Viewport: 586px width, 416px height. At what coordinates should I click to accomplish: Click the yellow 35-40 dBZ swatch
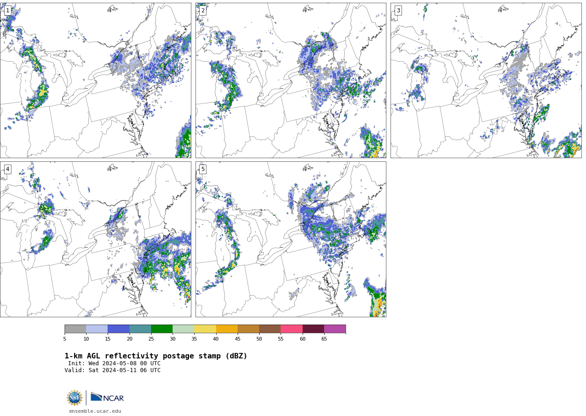point(205,329)
